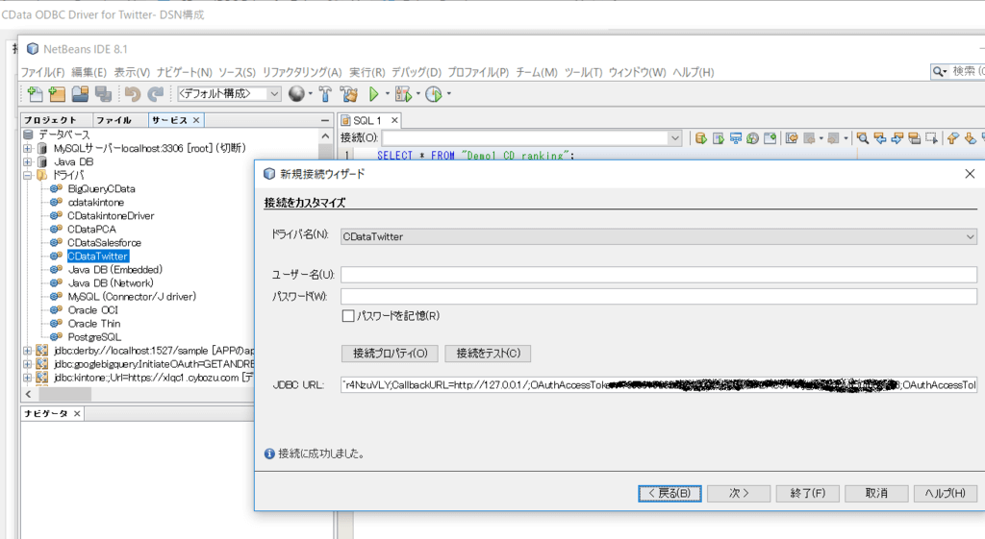The height and width of the screenshot is (539, 985).
Task: Close the ナビゲータ panel tab
Action: [x=77, y=413]
